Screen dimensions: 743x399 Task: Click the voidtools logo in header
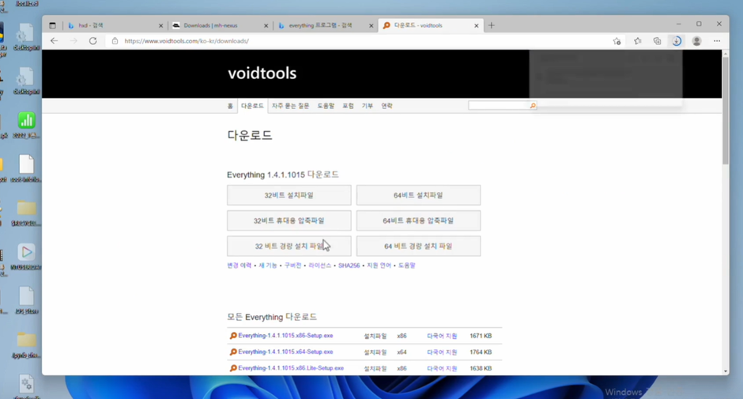pos(262,73)
